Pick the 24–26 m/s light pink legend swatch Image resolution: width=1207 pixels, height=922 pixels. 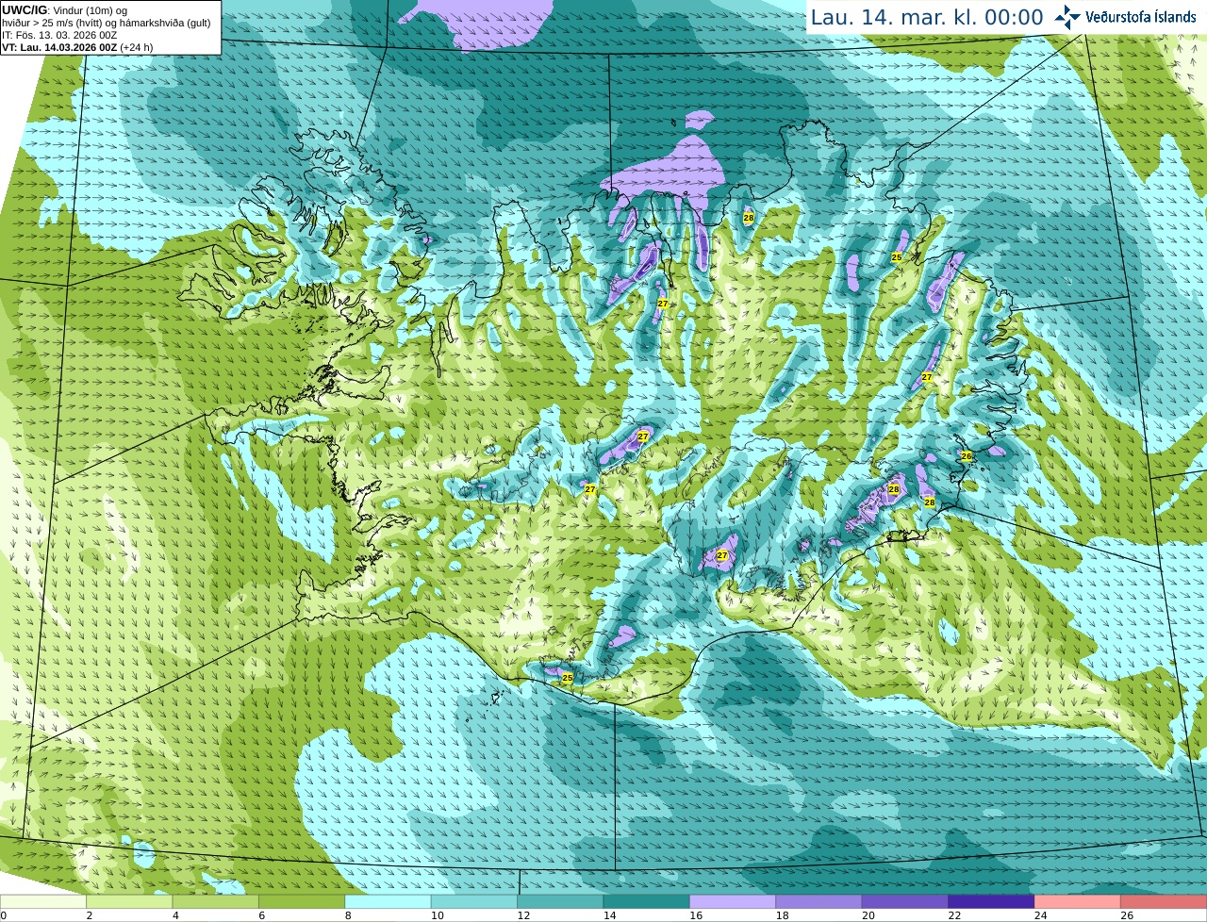pos(1079,901)
